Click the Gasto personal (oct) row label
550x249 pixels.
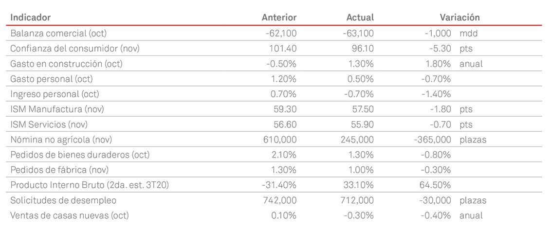tap(52, 79)
